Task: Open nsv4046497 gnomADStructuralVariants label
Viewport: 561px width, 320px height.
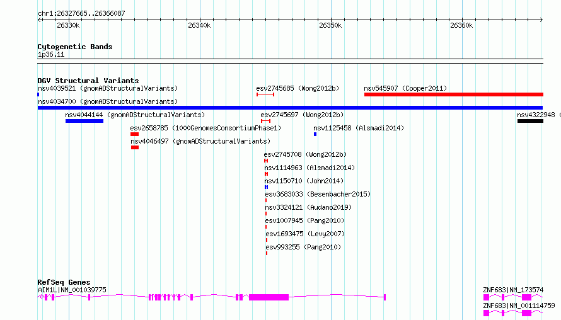Action: click(200, 141)
